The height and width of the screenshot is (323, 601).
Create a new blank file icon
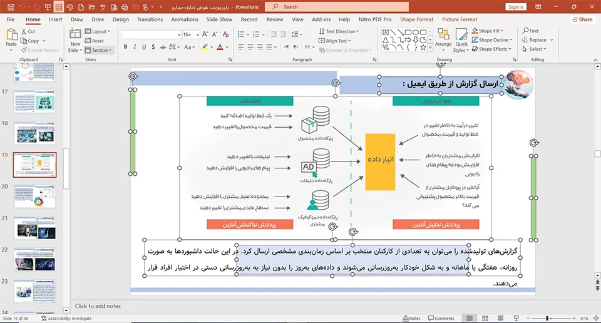tap(81, 7)
